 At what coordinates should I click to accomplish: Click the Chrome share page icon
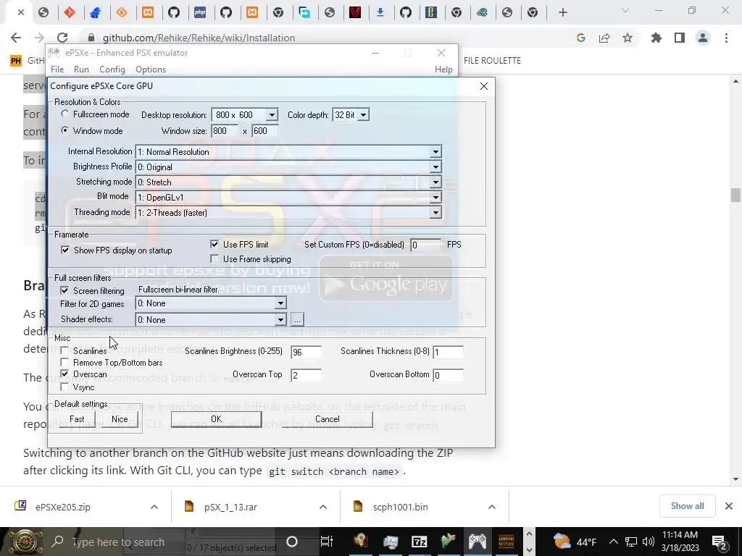coord(604,38)
